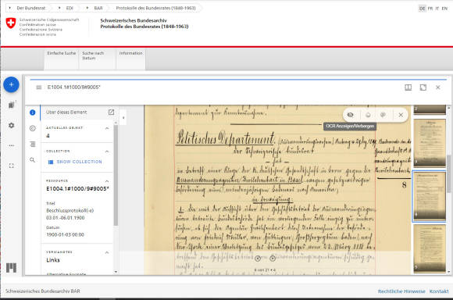453x300 pixels.
Task: Click 'Schweizerisches Bundesarchiv BAR' footer text
Action: 42,291
